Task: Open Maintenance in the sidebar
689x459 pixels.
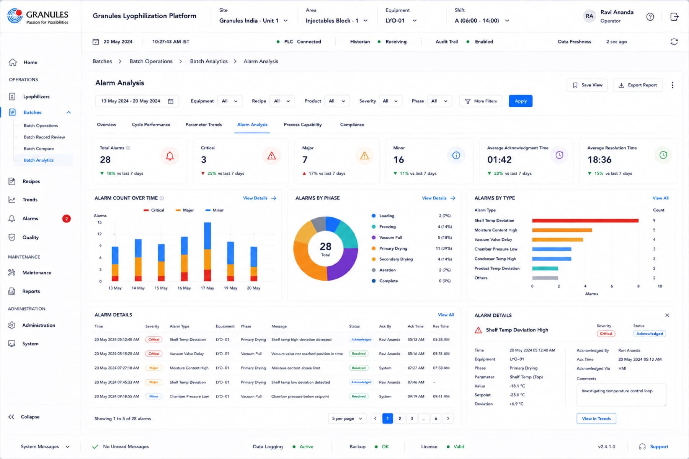Action: coord(37,273)
